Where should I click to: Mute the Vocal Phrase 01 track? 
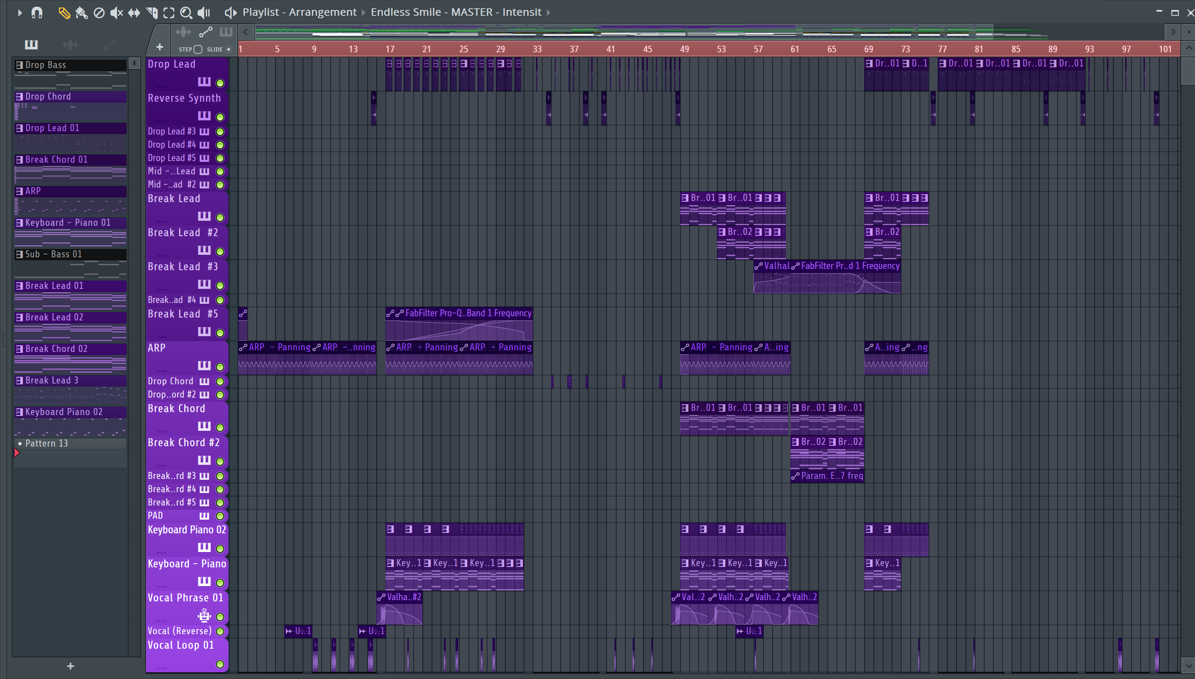pos(220,617)
